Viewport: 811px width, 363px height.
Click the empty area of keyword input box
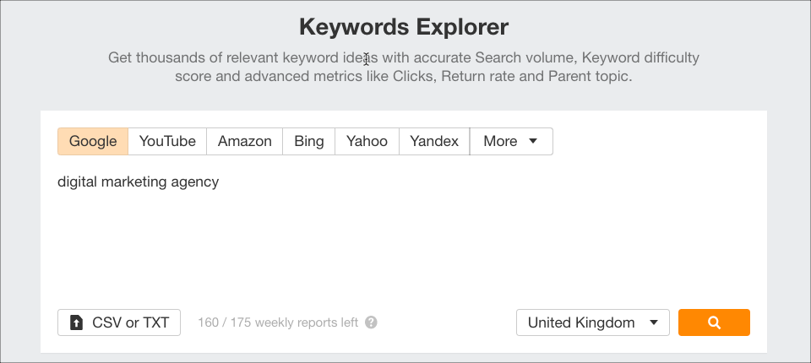(405, 245)
